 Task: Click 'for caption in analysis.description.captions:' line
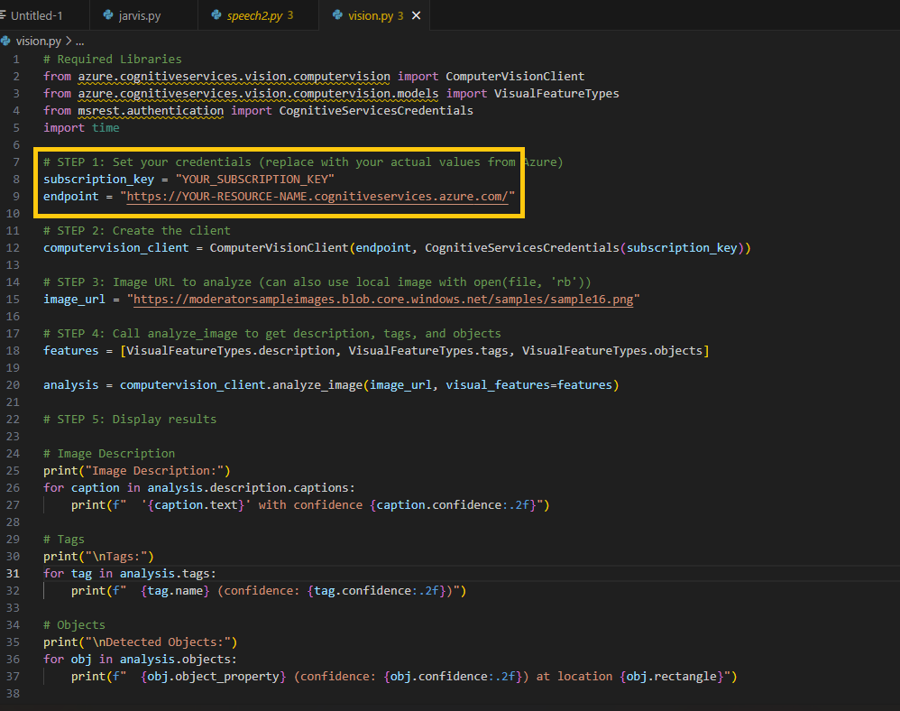(199, 488)
